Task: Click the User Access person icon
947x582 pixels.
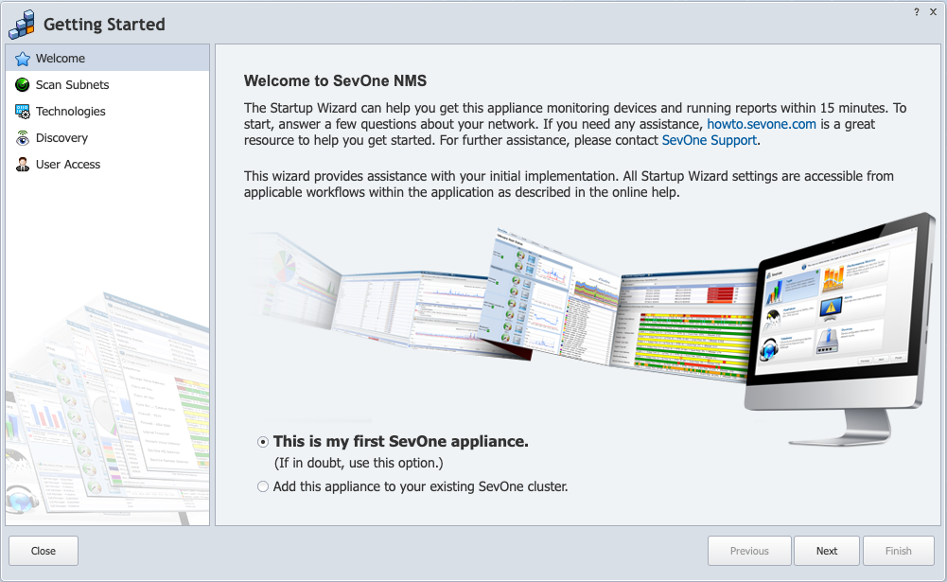Action: tap(23, 165)
